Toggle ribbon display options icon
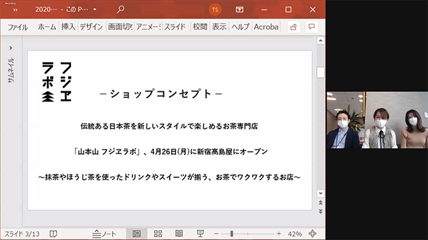Viewport: 428px width, 240px height. tap(239, 9)
